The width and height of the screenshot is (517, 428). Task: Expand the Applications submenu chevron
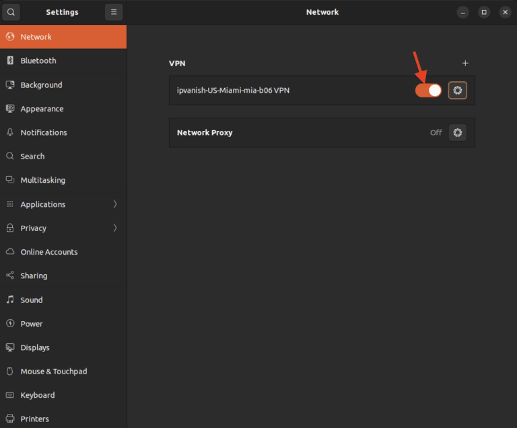[115, 204]
